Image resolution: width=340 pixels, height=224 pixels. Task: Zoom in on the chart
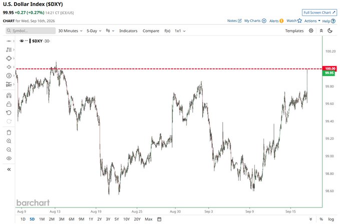(x=9, y=141)
